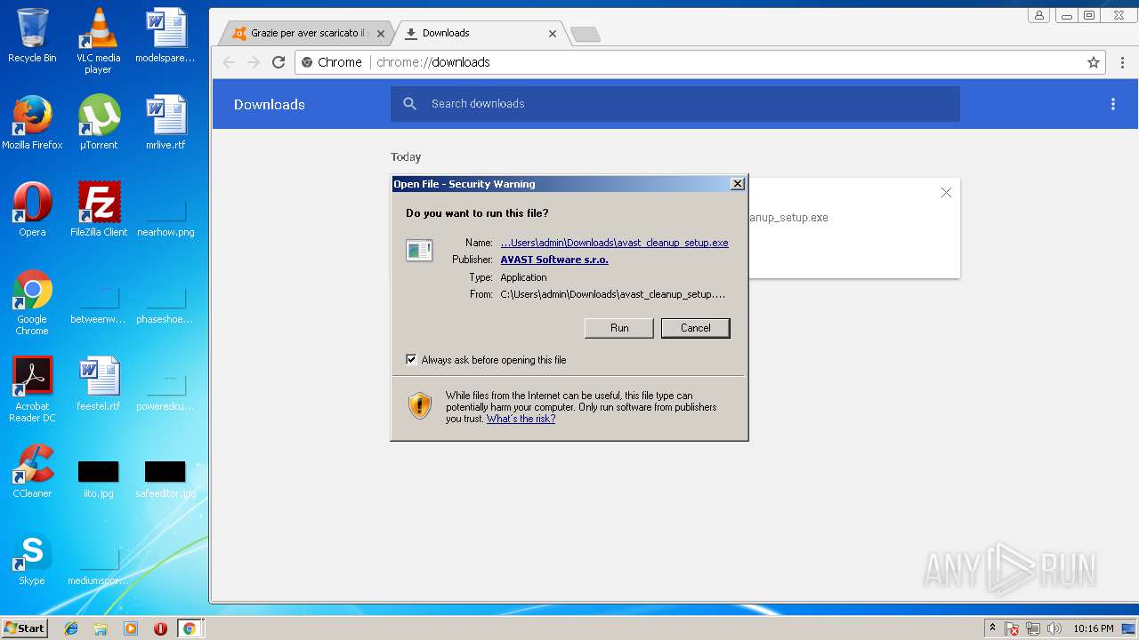Close the Downloads tab
The height and width of the screenshot is (640, 1139).
[552, 34]
